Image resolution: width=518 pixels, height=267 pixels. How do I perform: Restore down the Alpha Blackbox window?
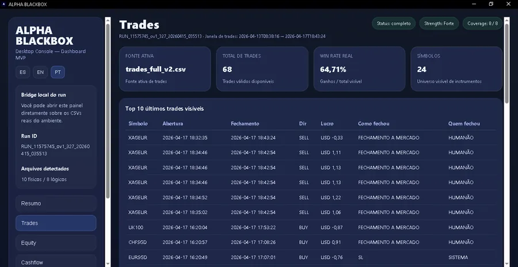click(491, 4)
